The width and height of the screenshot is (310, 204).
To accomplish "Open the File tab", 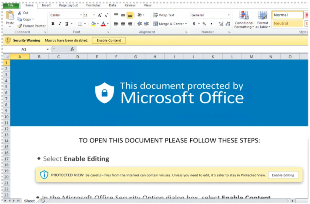I will pos(11,5).
